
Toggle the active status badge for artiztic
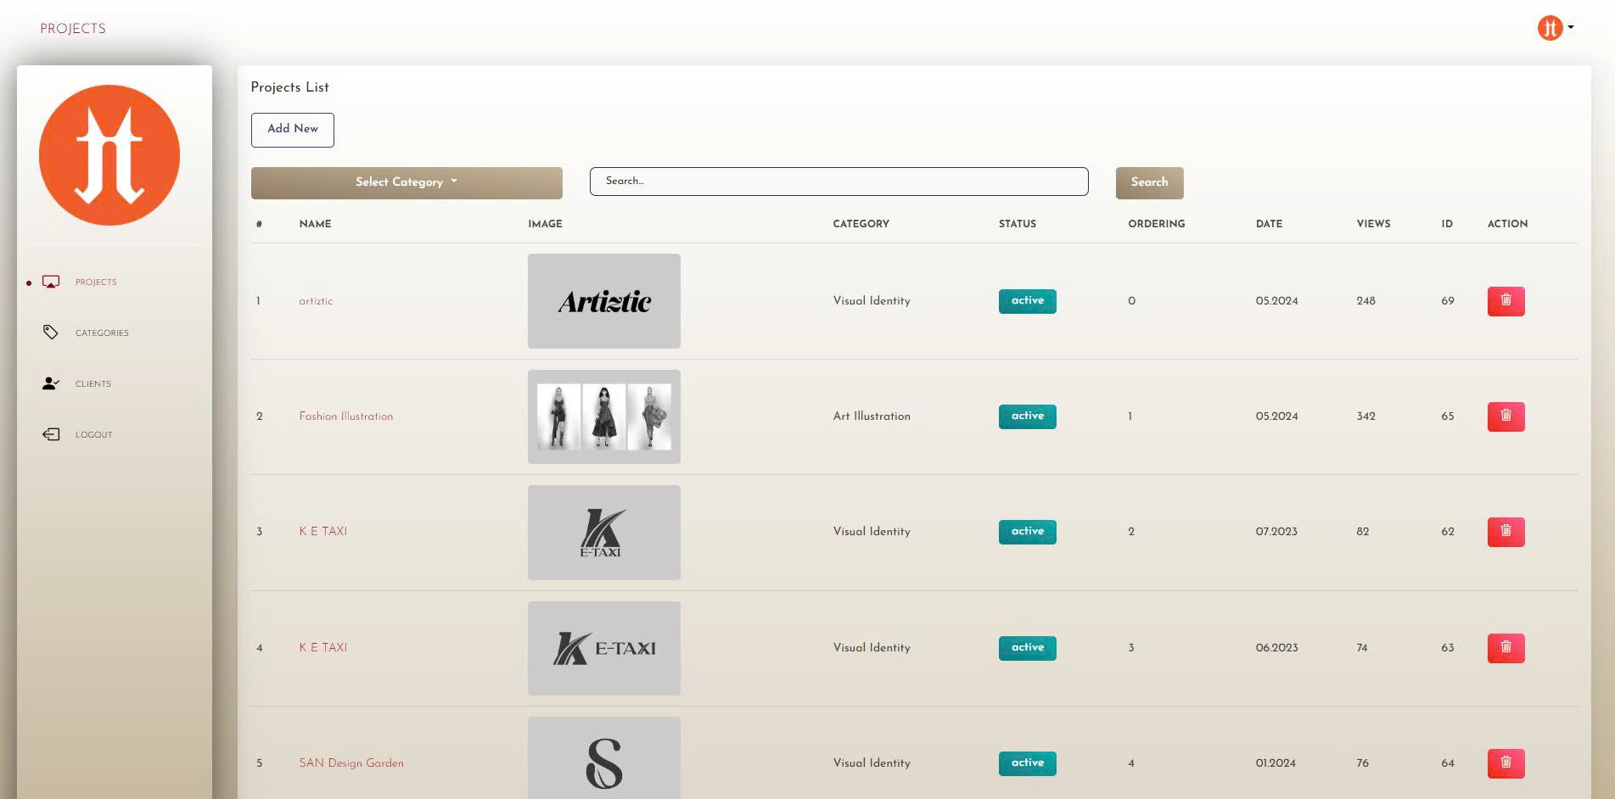1027,301
